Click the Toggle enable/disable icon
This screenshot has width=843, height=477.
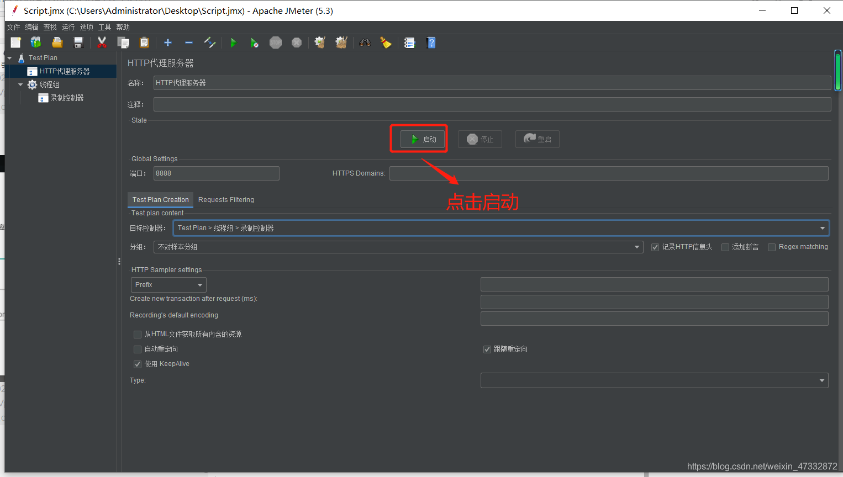tap(210, 43)
